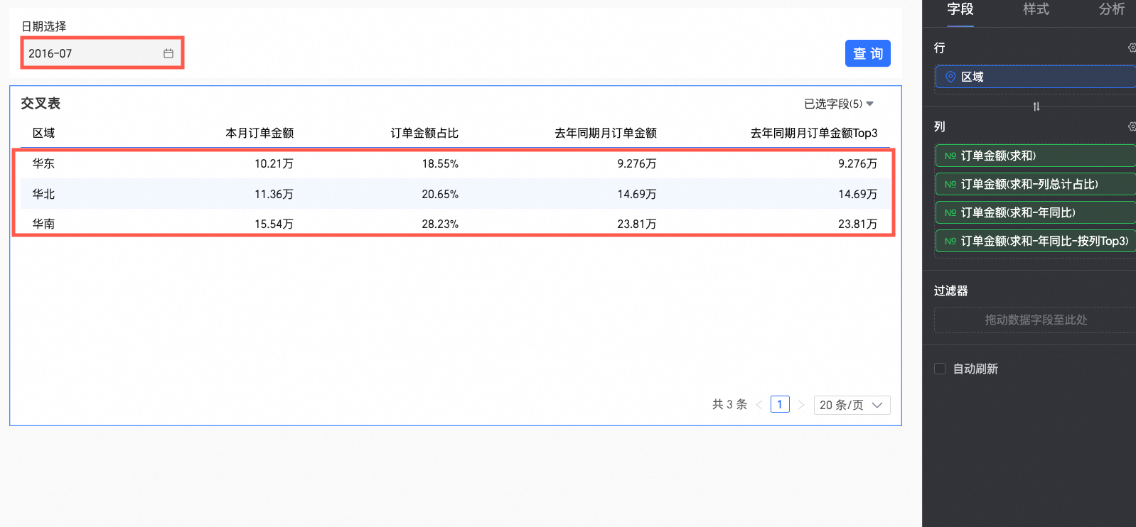Screen dimensions: 1136x527
Task: Click the 华北 row label
Action: point(43,194)
